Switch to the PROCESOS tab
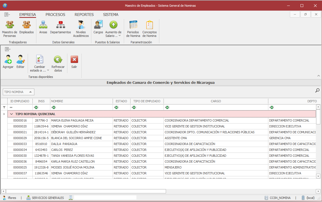Viewport: 322px width, 202px height. (55, 15)
